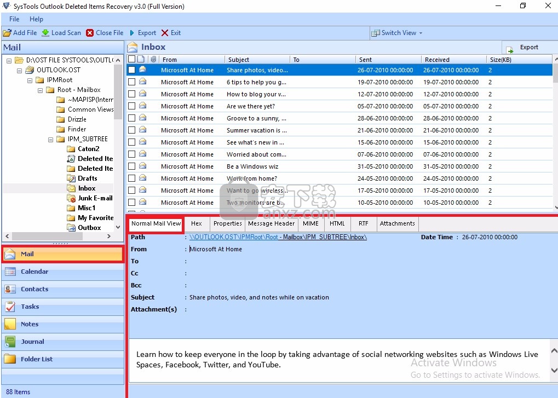This screenshot has width=558, height=398.
Task: Click the Export arrow in the toolbar
Action: (132, 33)
